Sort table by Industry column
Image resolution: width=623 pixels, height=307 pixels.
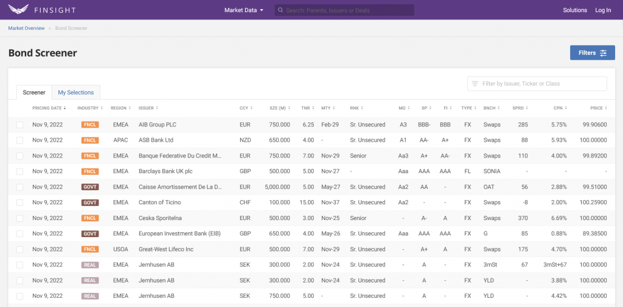click(90, 108)
